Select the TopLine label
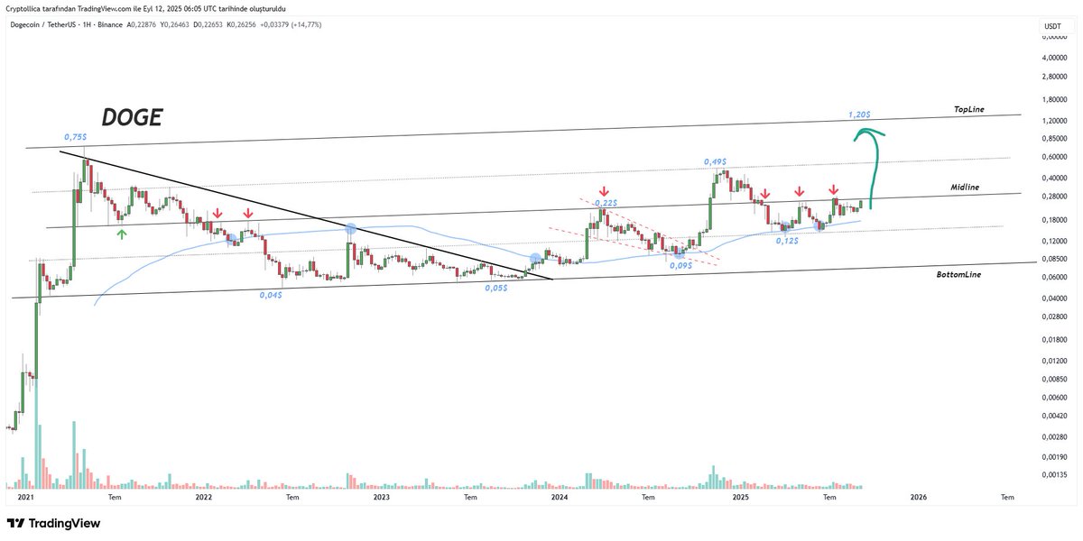Screen dimensions: 1083x541 pos(968,109)
